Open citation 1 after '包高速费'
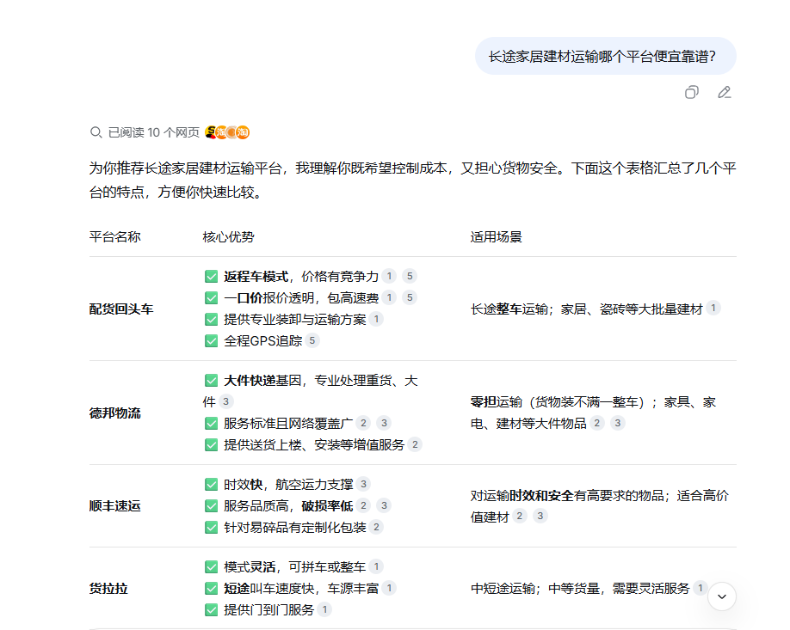The height and width of the screenshot is (630, 790). pyautogui.click(x=389, y=297)
